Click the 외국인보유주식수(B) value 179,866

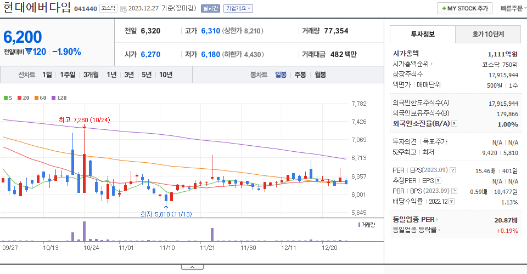pos(507,114)
